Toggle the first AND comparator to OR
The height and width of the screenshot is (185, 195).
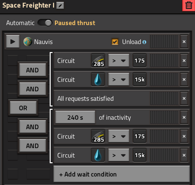click(x=33, y=70)
